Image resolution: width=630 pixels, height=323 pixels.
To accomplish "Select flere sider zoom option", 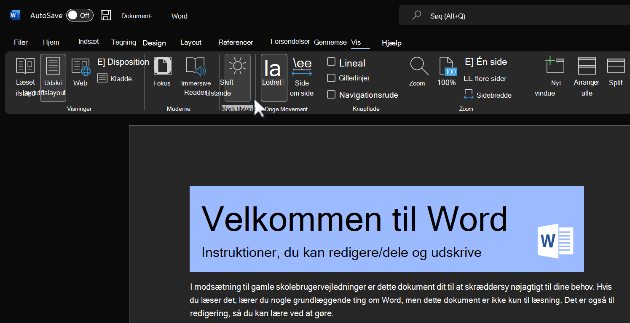I will coord(485,78).
